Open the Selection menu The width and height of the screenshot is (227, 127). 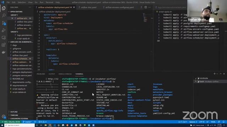pyautogui.click(x=22, y=2)
